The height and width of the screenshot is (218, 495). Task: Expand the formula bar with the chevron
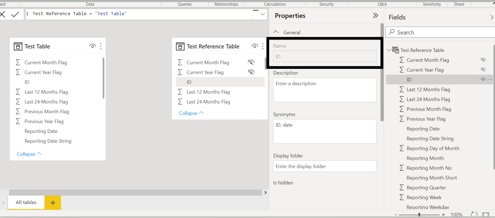coord(262,14)
